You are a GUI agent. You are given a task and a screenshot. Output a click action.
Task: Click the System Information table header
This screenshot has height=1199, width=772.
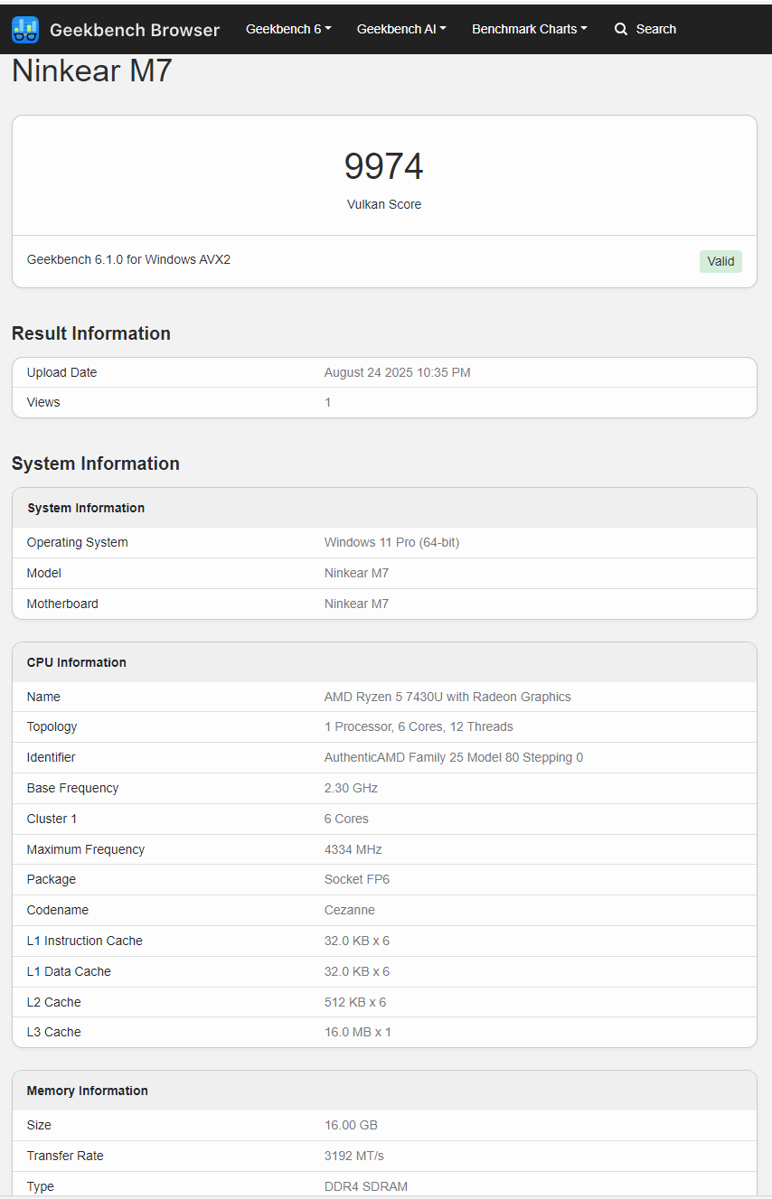click(x=384, y=508)
